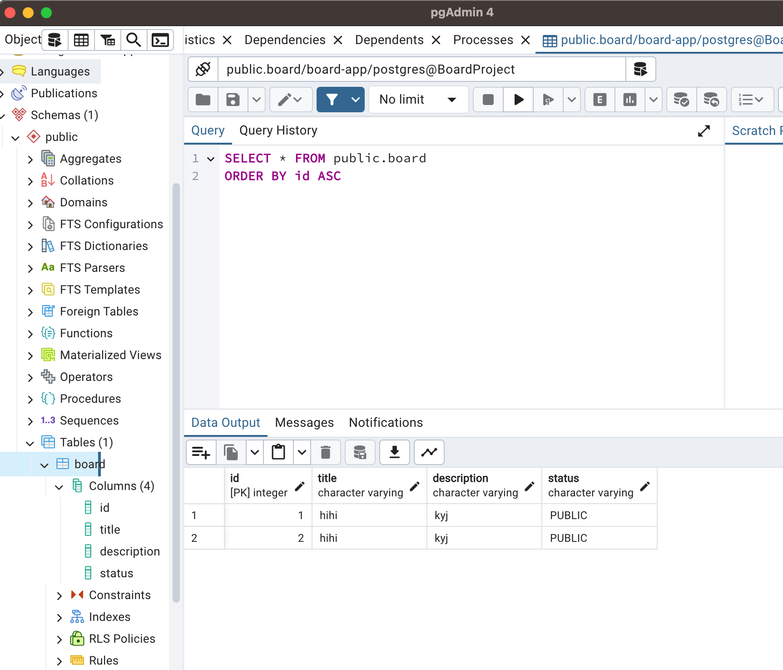The image size is (783, 670).
Task: Toggle the sort/filter funnel button
Action: (x=332, y=100)
